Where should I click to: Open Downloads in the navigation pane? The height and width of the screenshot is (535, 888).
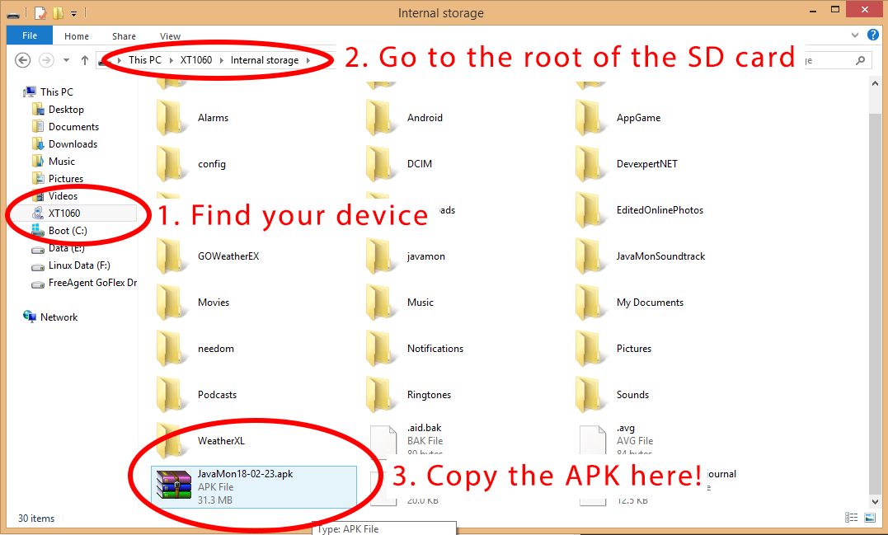pyautogui.click(x=73, y=144)
